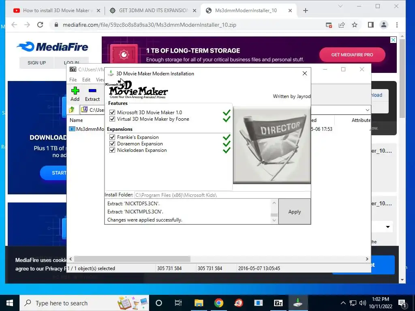Show hidden system tray icons
415x311 pixels.
click(343, 303)
